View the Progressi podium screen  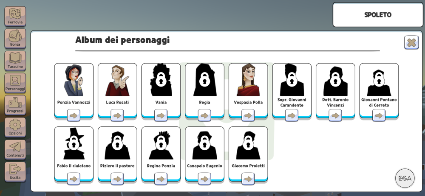click(x=15, y=105)
